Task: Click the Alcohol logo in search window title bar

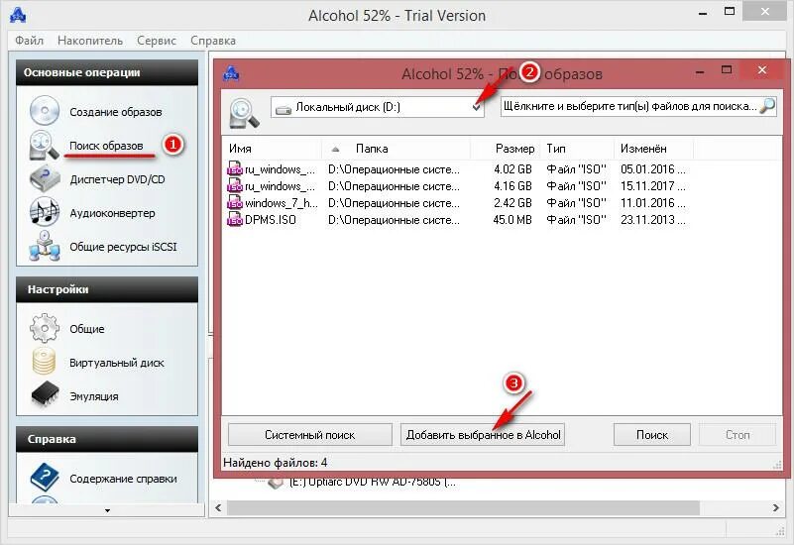Action: pos(231,73)
